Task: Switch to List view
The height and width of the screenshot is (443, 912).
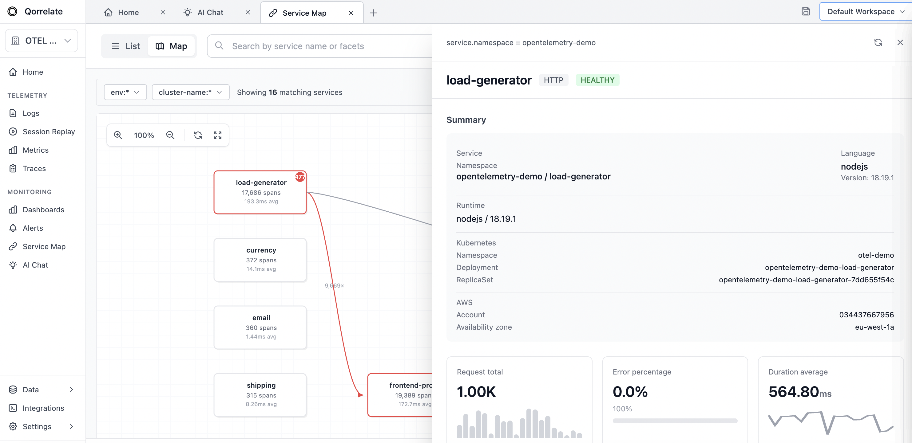Action: click(126, 46)
